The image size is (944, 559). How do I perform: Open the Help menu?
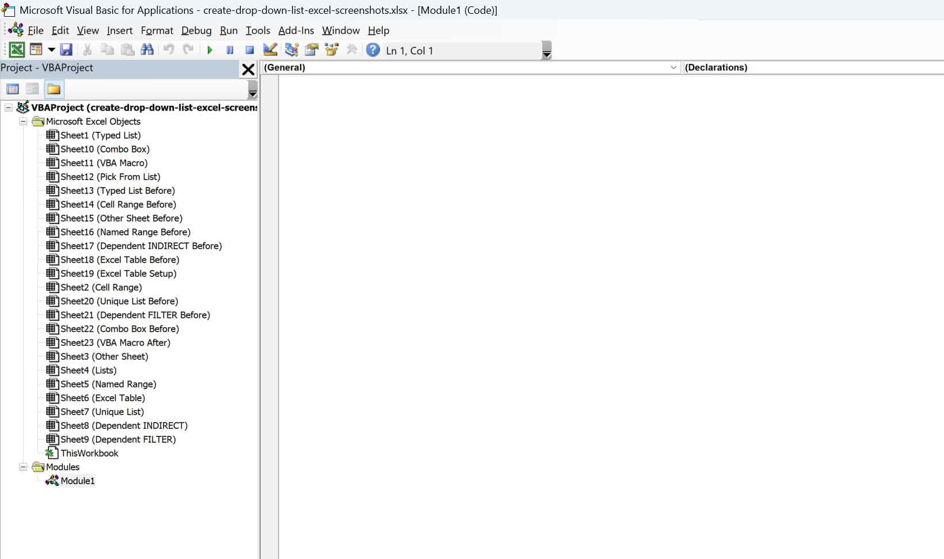pos(379,31)
